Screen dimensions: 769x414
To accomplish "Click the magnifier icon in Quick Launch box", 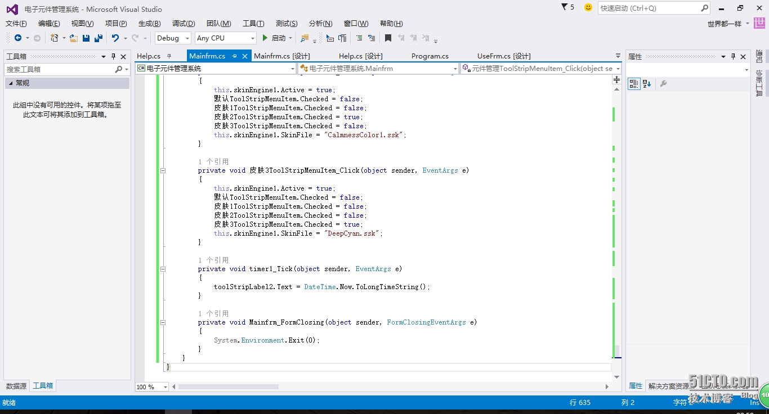I will [x=704, y=8].
